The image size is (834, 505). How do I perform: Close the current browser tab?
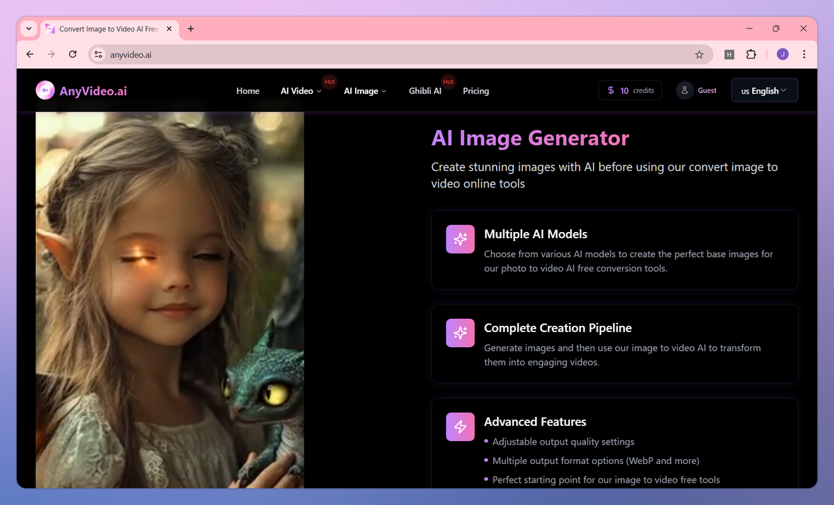[x=170, y=28]
